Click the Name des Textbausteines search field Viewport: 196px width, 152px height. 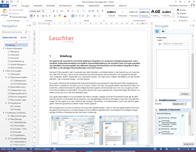pos(175,44)
